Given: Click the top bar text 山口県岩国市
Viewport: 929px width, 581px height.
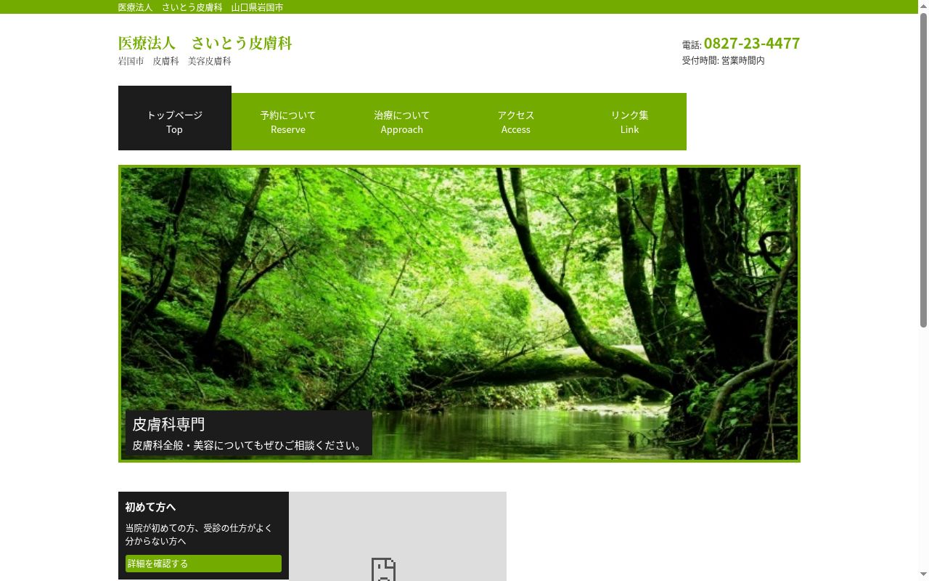Looking at the screenshot, I should tap(258, 7).
